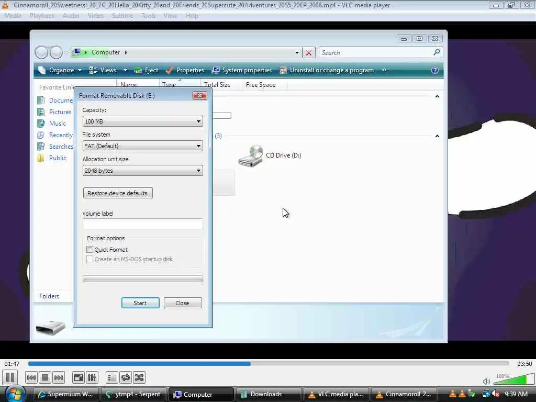The width and height of the screenshot is (536, 402).
Task: Open Explorer help question mark icon
Action: [x=435, y=70]
